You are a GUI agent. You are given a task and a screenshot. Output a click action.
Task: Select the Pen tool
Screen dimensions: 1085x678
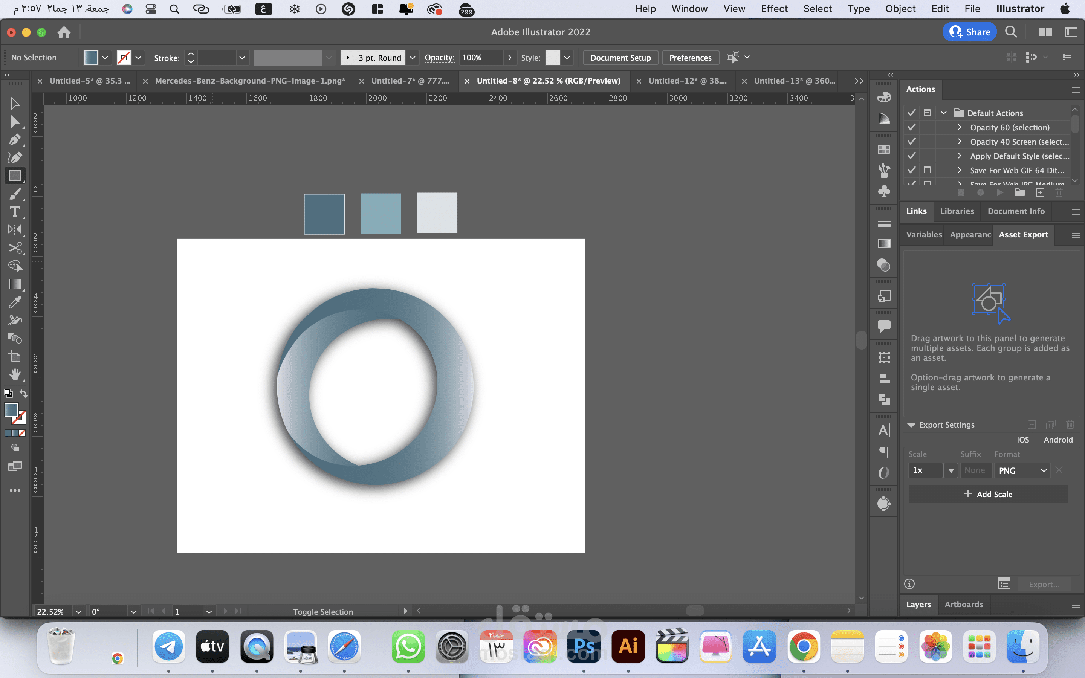click(15, 140)
